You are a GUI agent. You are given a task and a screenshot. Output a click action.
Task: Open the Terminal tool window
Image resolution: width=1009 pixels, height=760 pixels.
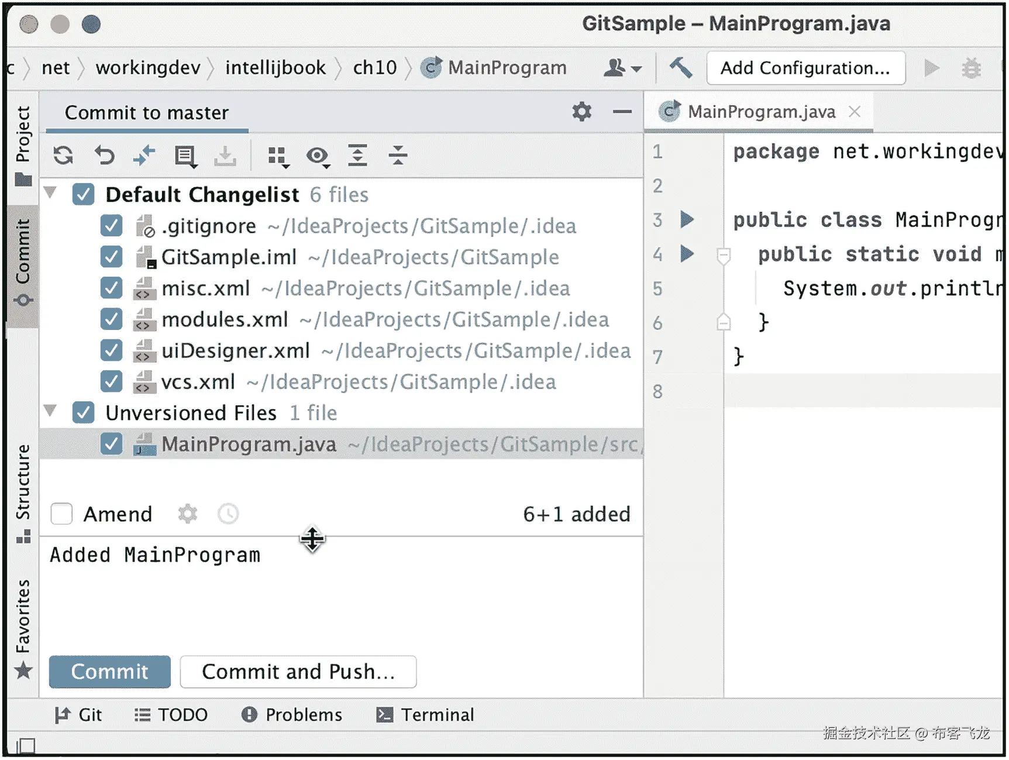pos(425,715)
